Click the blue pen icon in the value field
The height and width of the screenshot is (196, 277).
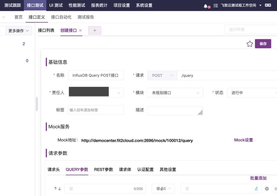pos(257,188)
